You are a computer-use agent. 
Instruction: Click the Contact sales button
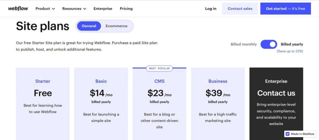(x=240, y=8)
